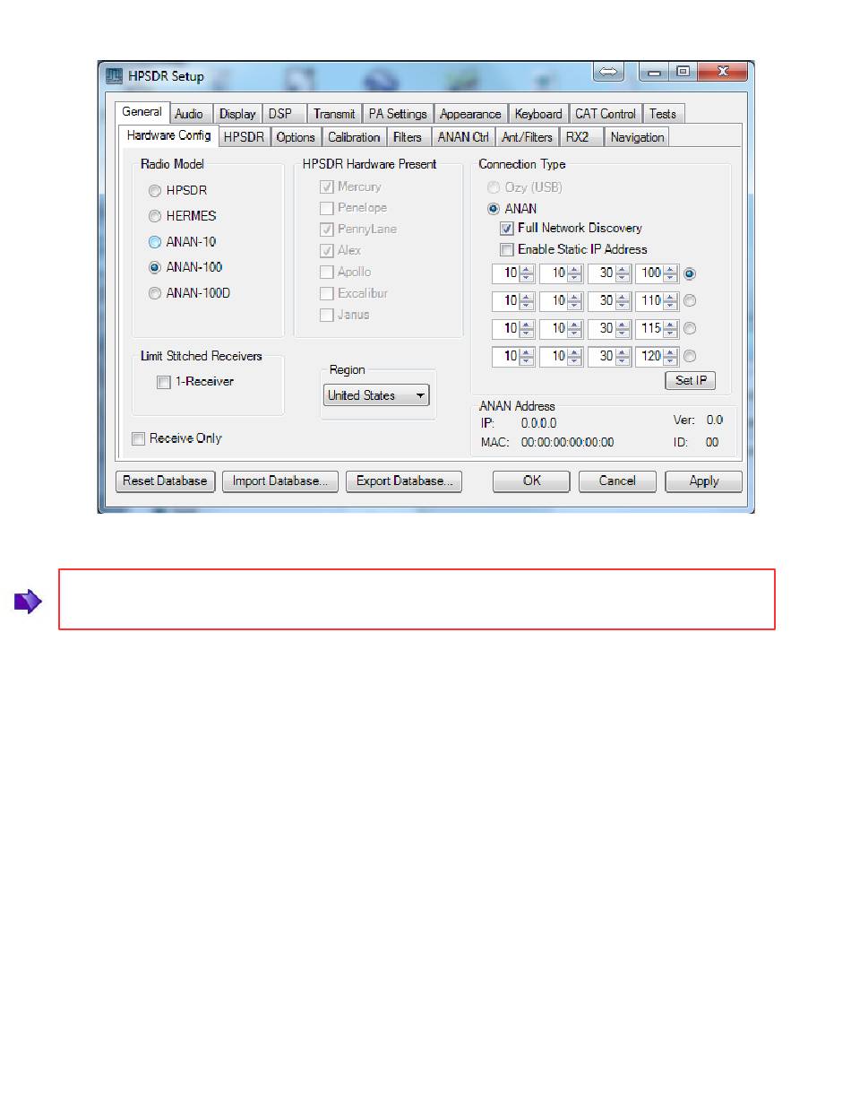Toggle the Full Network Discovery checkbox
The image size is (851, 1109).
click(507, 229)
